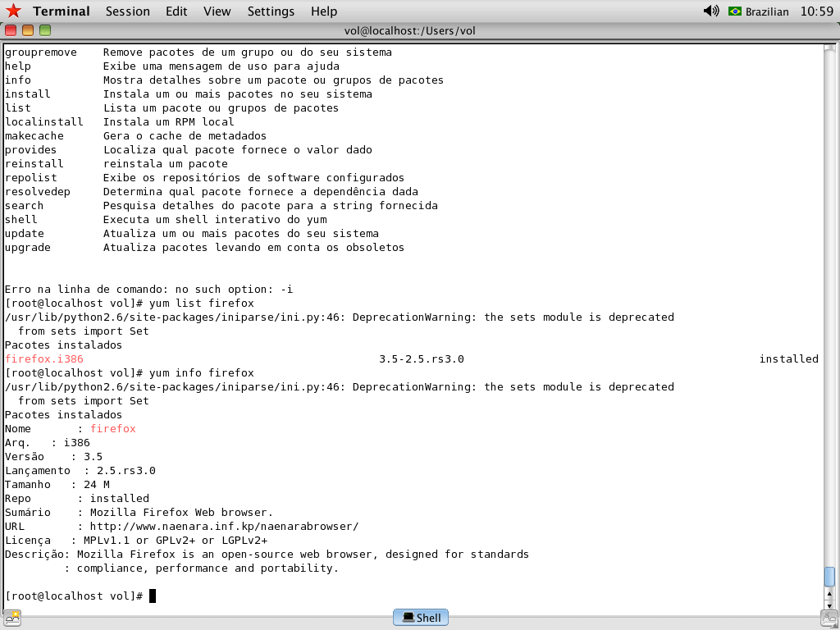Image resolution: width=840 pixels, height=630 pixels.
Task: Click the 'no such option: -i' error line
Action: click(149, 290)
